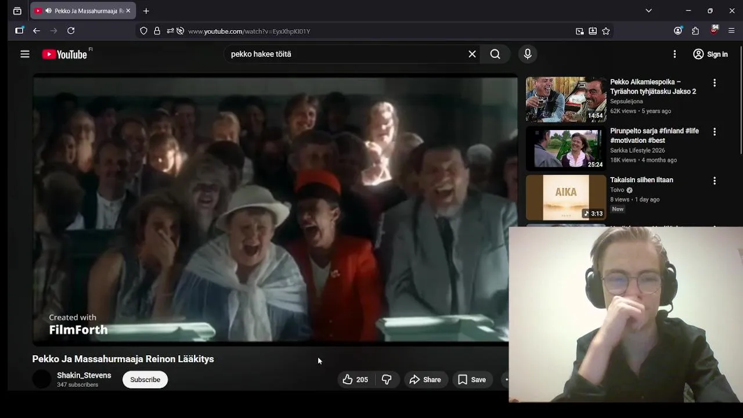Share the video
743x418 pixels.
[x=425, y=380]
